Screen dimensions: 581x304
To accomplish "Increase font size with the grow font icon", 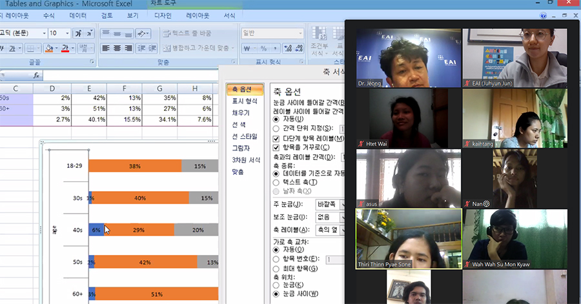I will (x=78, y=34).
